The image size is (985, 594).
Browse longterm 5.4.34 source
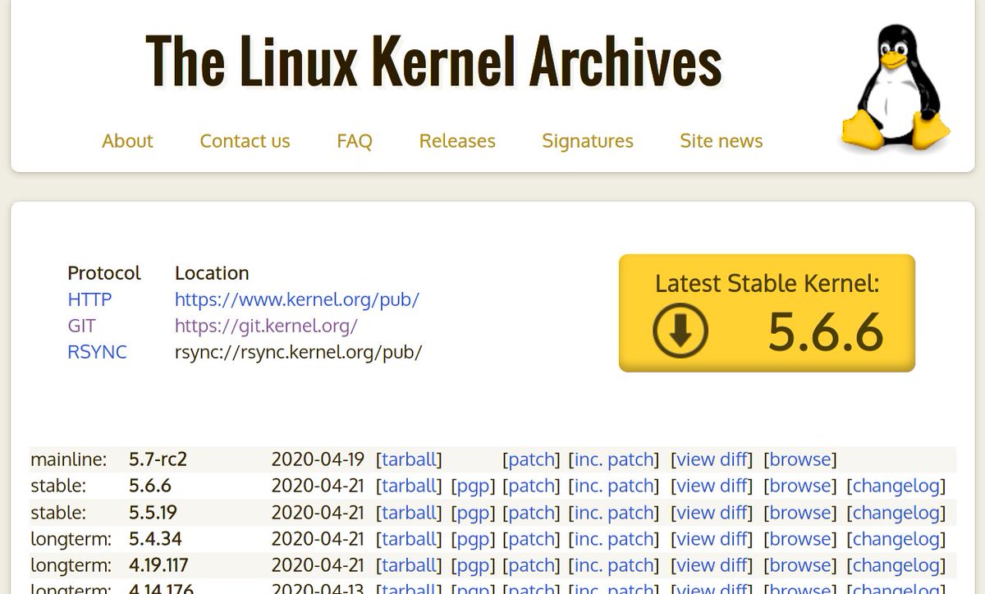tap(800, 539)
